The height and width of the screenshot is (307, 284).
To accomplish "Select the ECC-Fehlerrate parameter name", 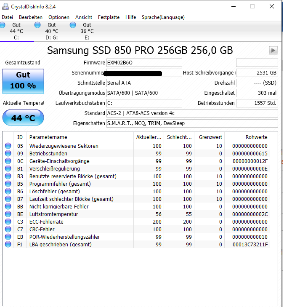I will point(46,222).
